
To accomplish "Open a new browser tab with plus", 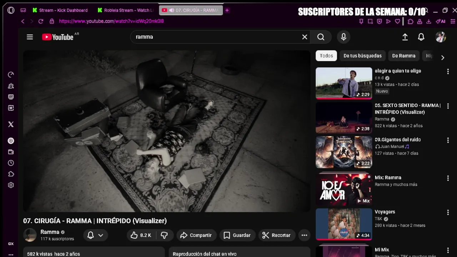I will tap(227, 10).
